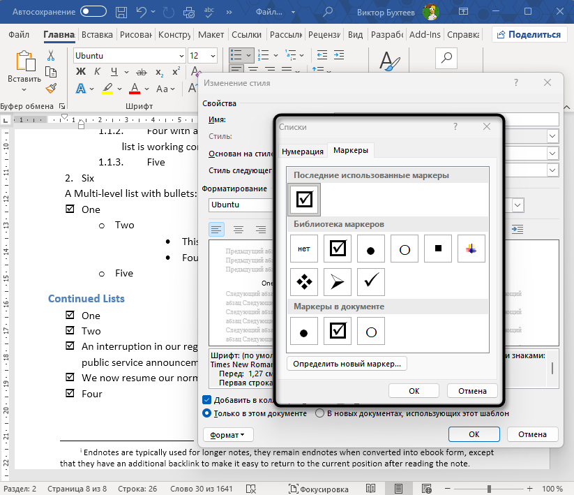Switch to Read mode in status bar
The image size is (574, 495).
pyautogui.click(x=370, y=489)
